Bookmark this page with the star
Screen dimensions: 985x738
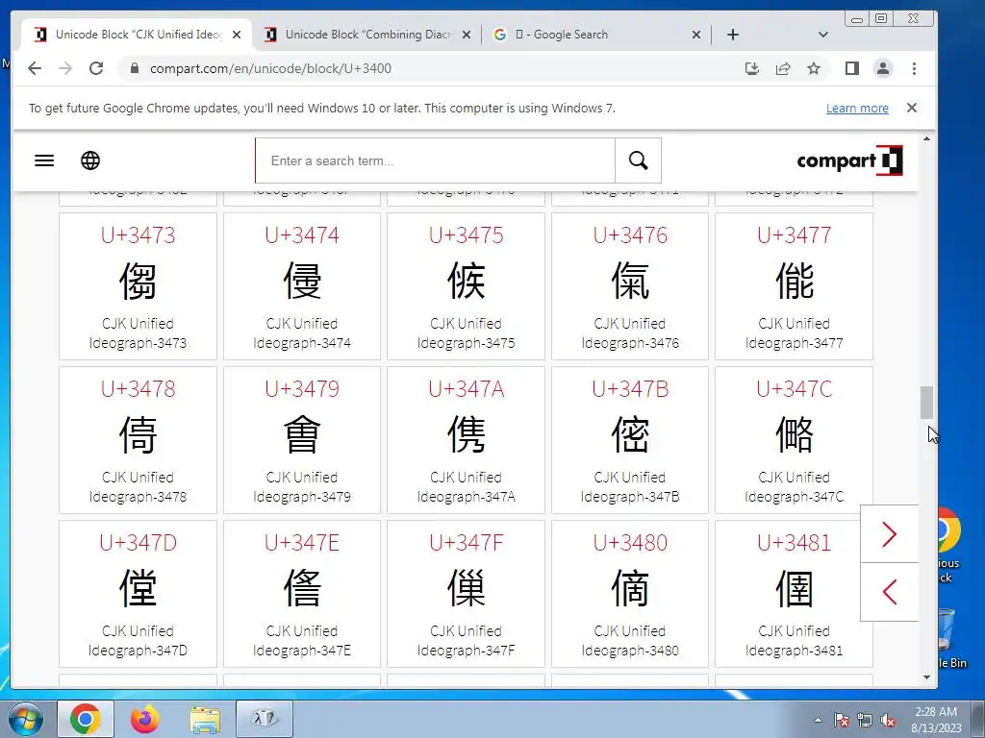[814, 68]
